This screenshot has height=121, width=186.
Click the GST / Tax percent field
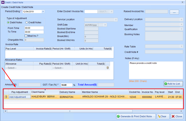tap(66, 85)
